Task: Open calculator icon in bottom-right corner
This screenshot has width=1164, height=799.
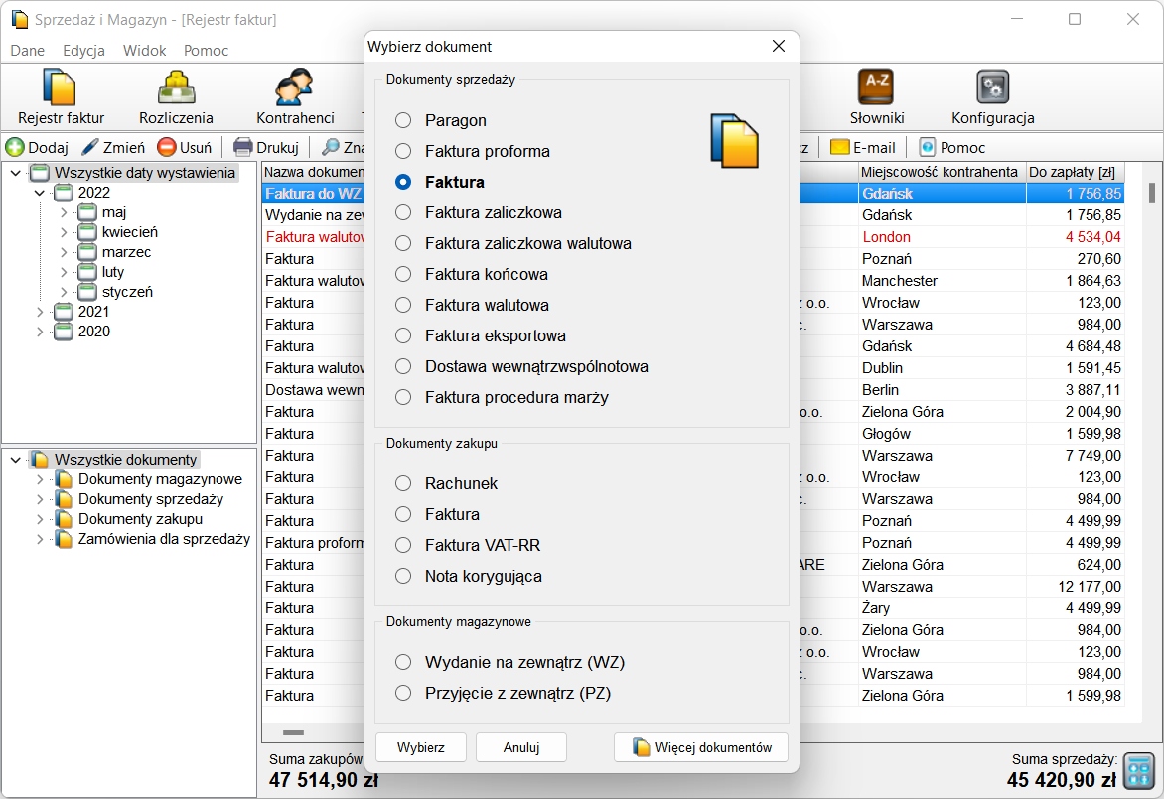Action: 1138,769
